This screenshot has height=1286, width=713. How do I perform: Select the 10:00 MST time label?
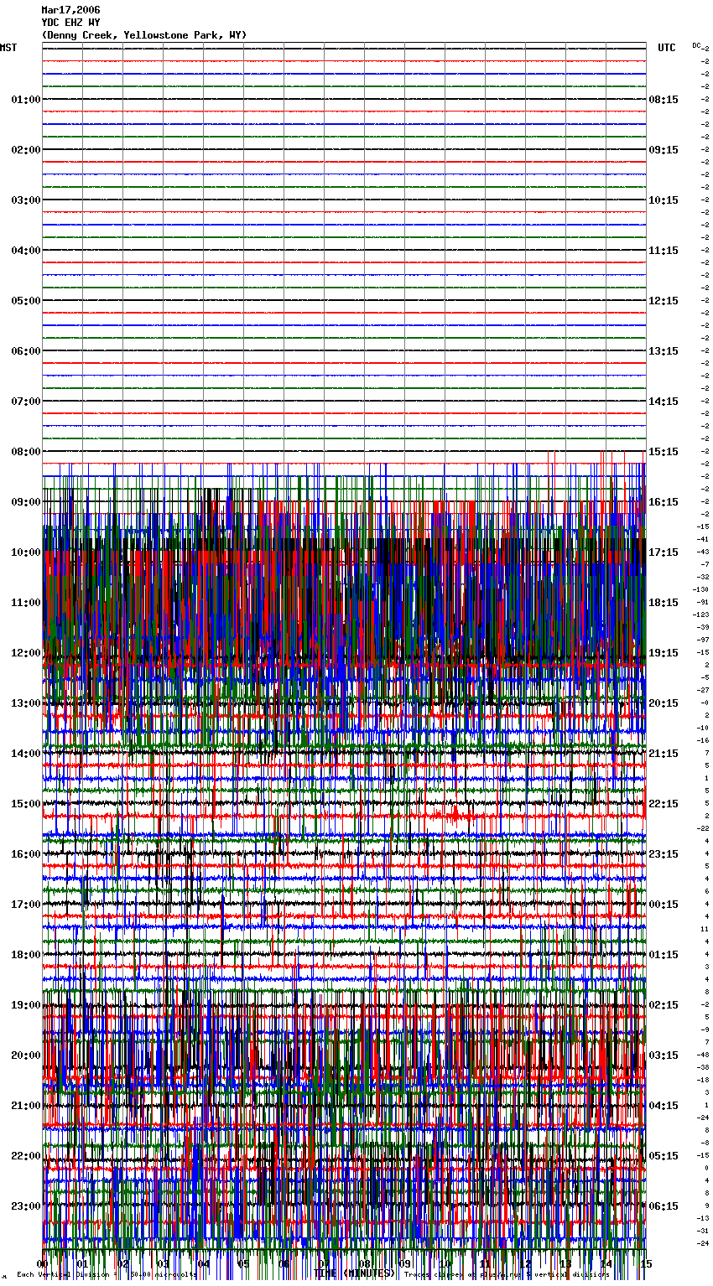(26, 552)
